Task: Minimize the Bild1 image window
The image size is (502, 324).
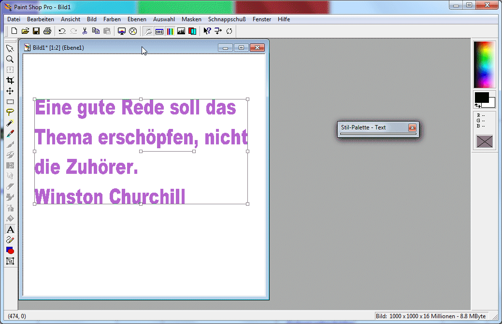Action: (x=225, y=48)
